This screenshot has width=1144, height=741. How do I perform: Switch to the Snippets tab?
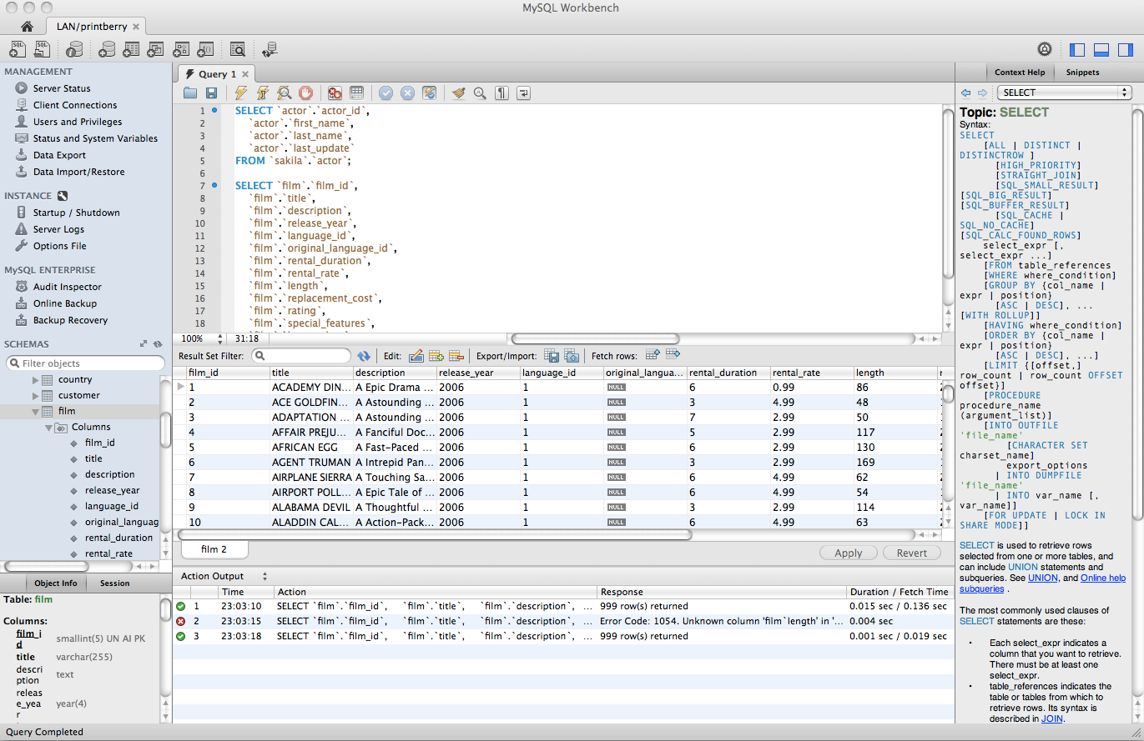1082,72
